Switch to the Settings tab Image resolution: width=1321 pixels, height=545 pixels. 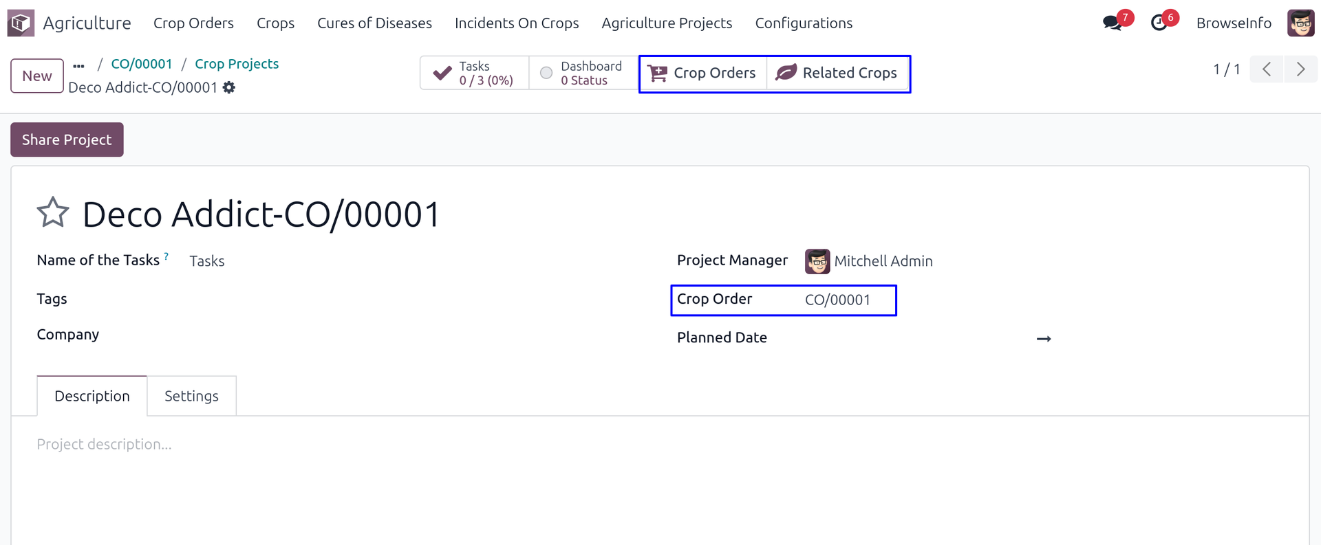pos(191,396)
